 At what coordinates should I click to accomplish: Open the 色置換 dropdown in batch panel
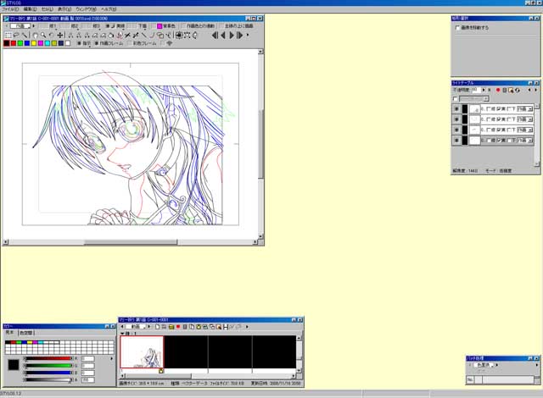coord(484,365)
